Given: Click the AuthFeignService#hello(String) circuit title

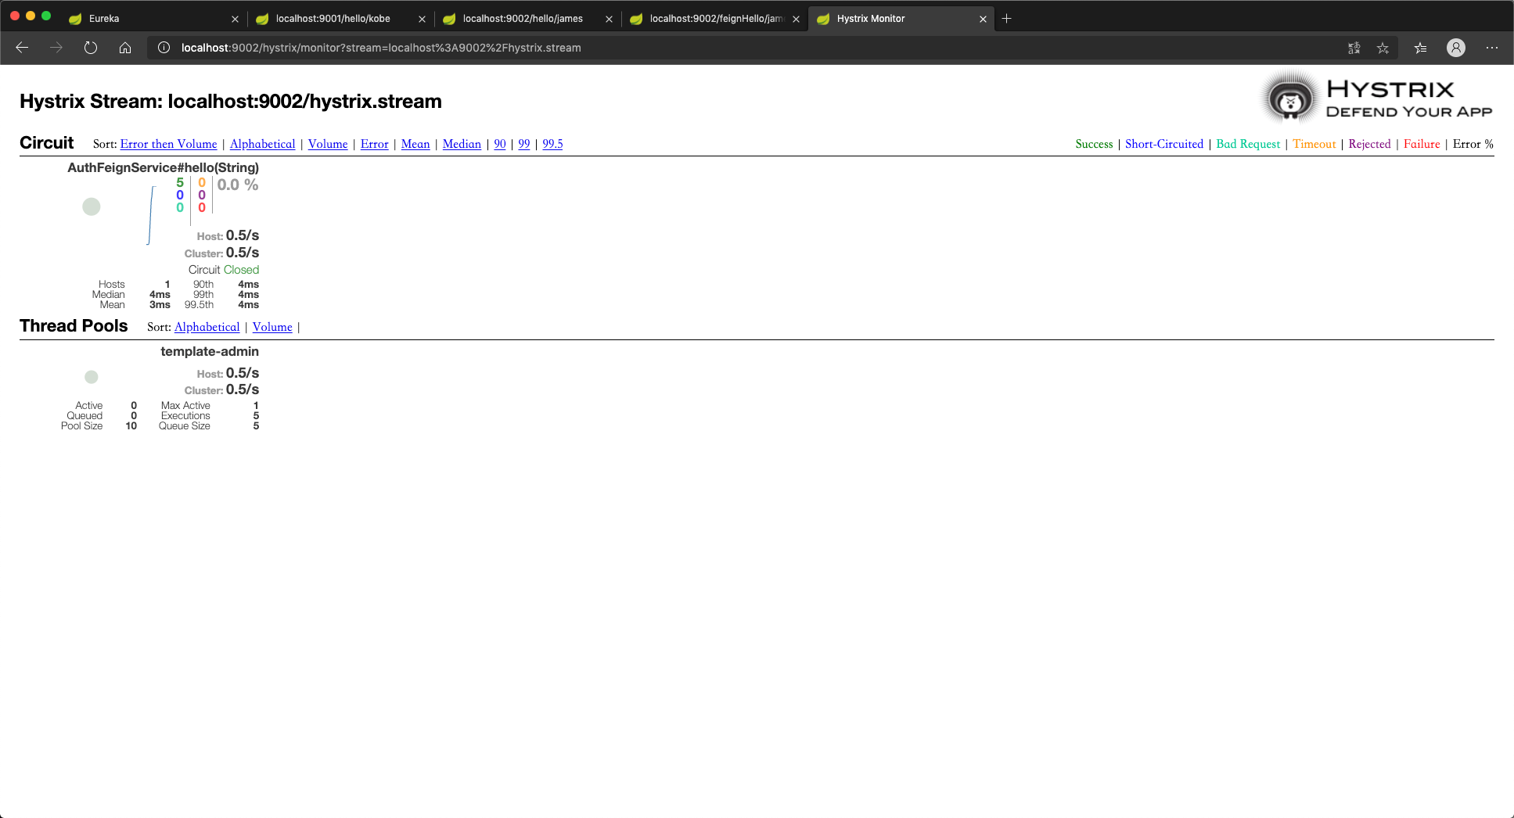Looking at the screenshot, I should pos(163,167).
